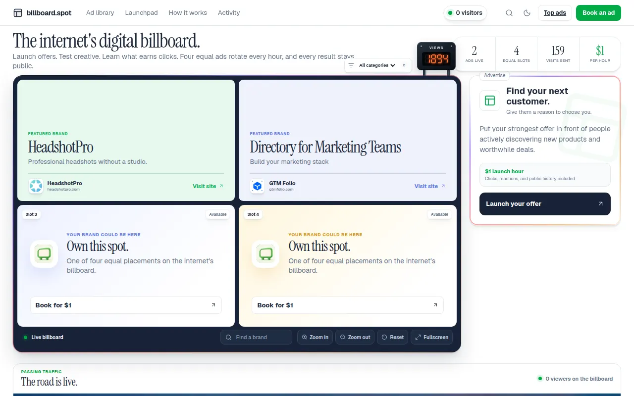Click the 0 visitors indicator
This screenshot has width=634, height=396.
[x=465, y=13]
